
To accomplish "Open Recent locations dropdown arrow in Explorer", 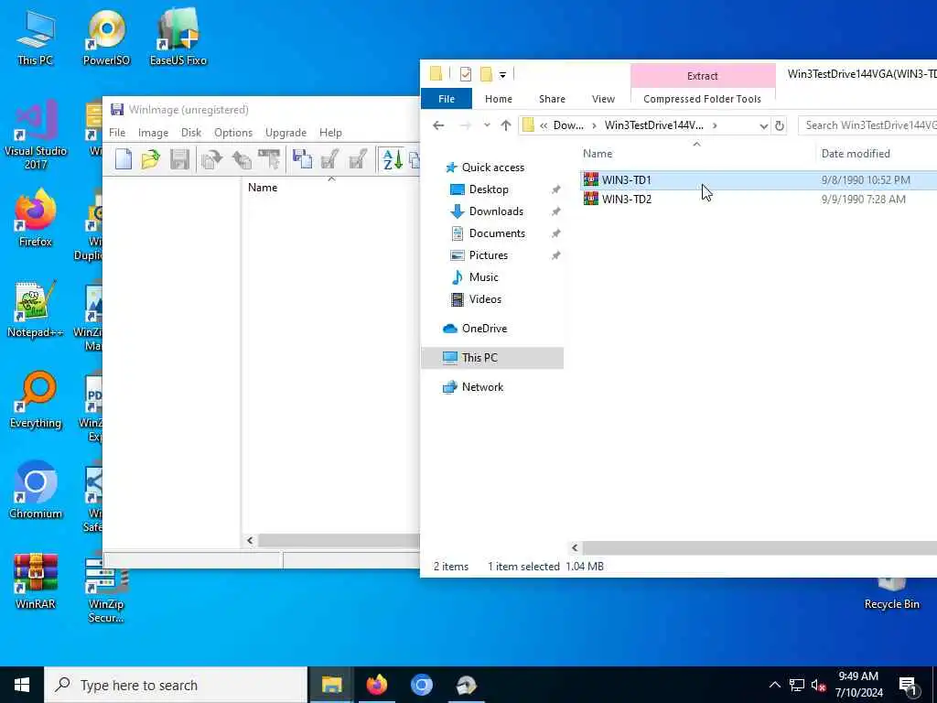I will click(487, 125).
